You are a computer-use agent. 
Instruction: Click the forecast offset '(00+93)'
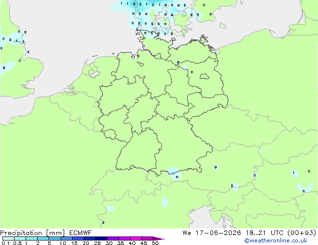pos(302,233)
